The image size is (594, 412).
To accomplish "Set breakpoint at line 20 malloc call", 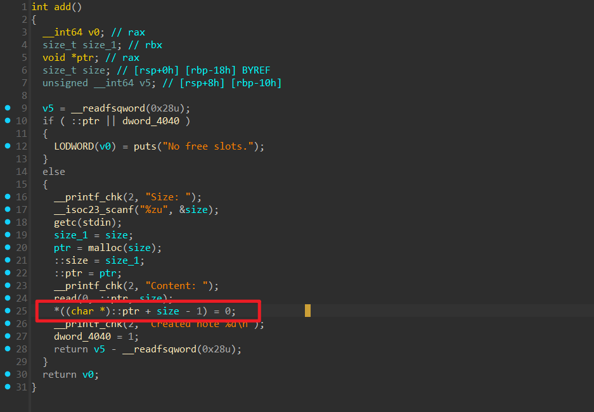I will [x=8, y=248].
